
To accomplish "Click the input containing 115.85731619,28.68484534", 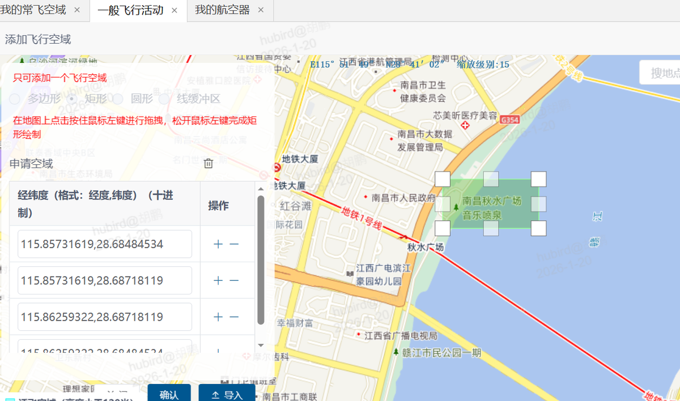I will click(x=105, y=244).
